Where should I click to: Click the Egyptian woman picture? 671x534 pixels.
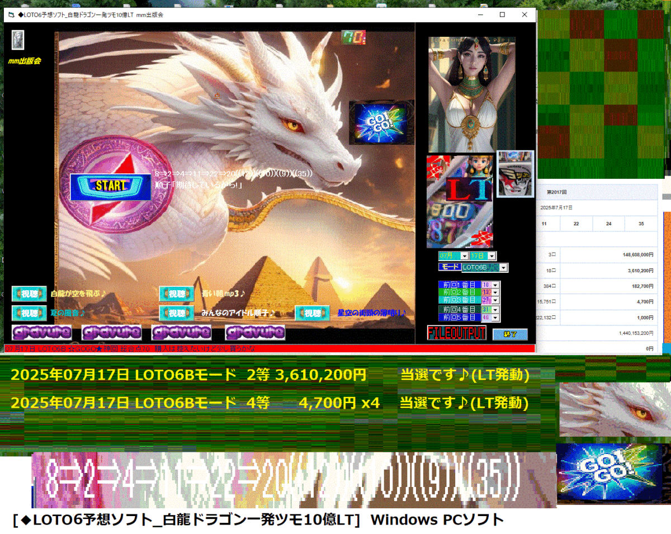click(472, 94)
